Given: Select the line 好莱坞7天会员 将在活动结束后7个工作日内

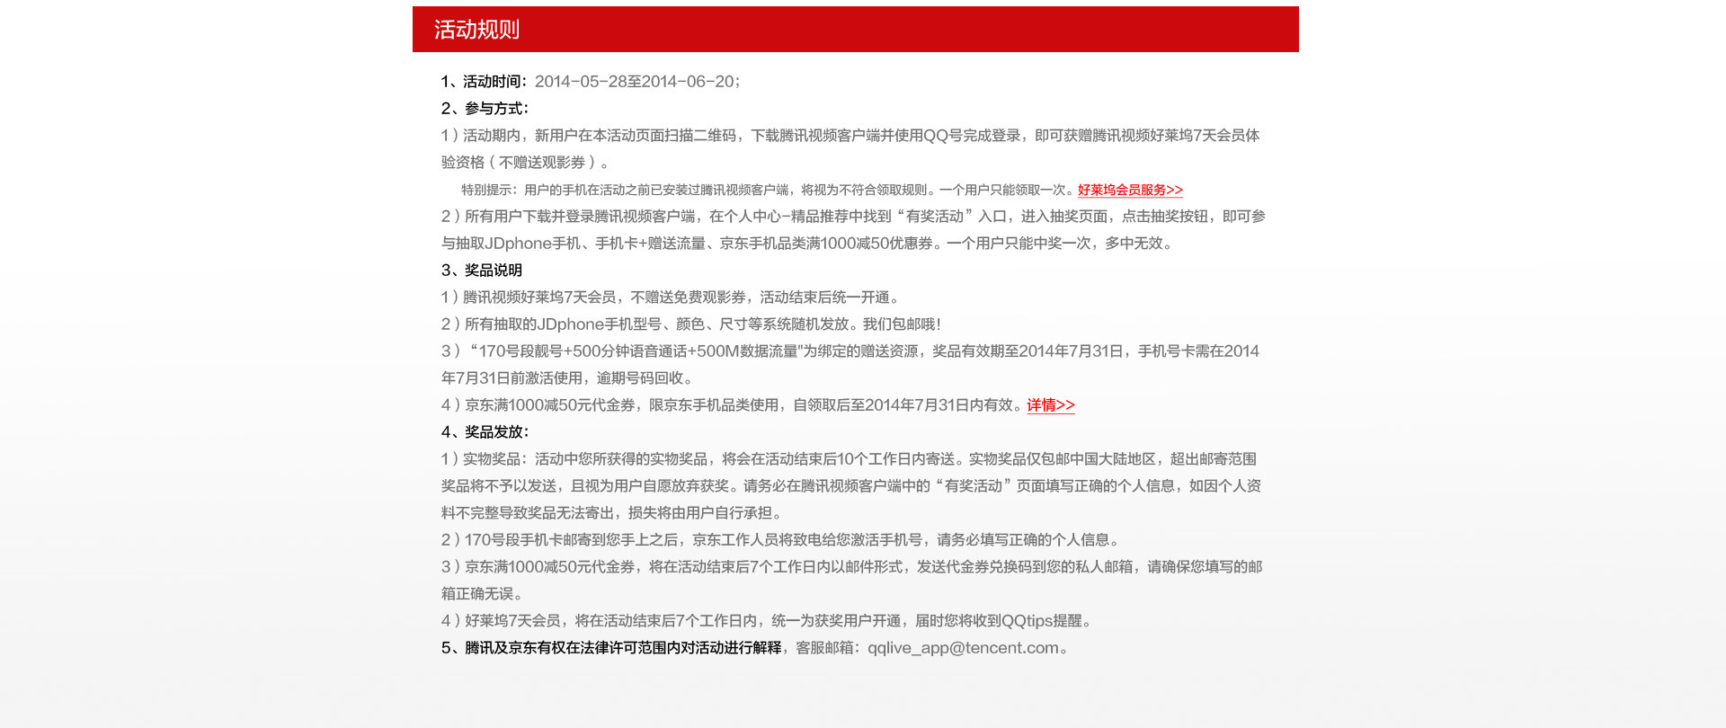Looking at the screenshot, I should coord(769,621).
